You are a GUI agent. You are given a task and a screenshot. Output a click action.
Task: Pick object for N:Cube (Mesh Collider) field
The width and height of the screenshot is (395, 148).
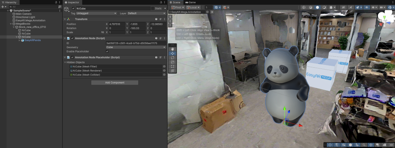(x=164, y=75)
